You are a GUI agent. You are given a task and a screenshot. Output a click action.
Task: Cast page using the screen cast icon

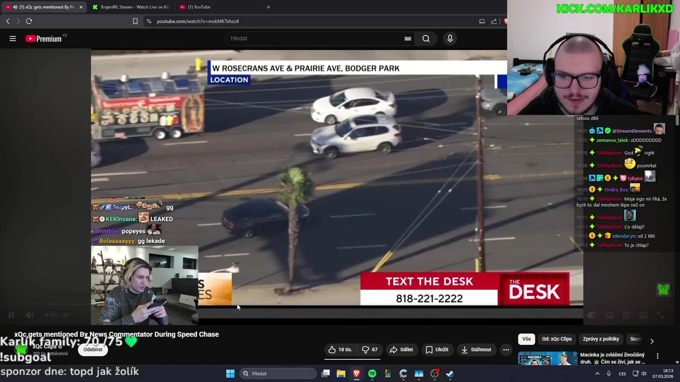(482, 21)
